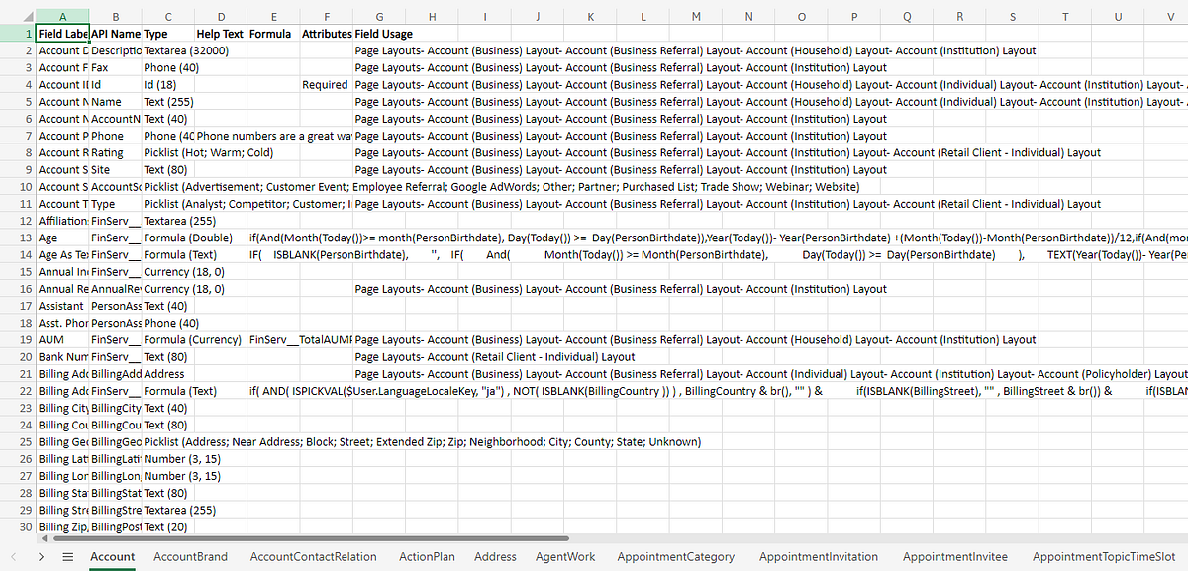Switch to the AccountContactRelation sheet tab
The height and width of the screenshot is (571, 1188).
click(x=315, y=556)
